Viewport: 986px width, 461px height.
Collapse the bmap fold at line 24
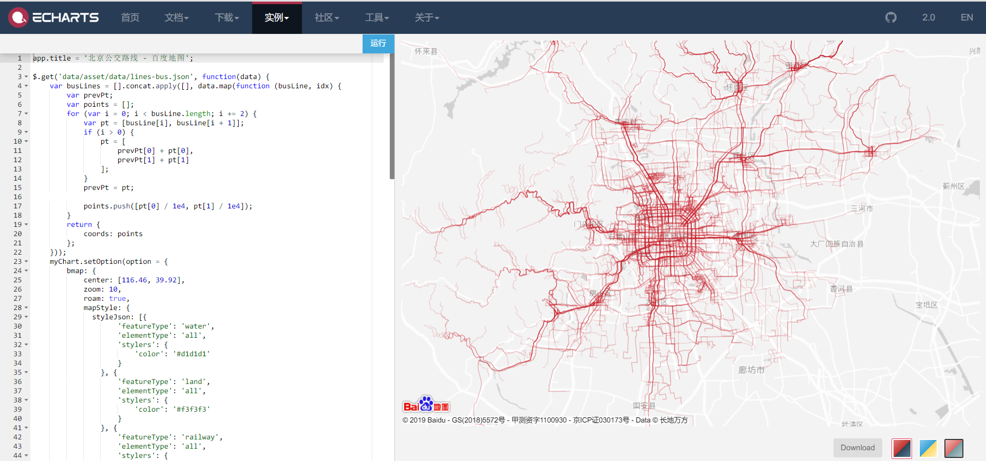click(26, 271)
